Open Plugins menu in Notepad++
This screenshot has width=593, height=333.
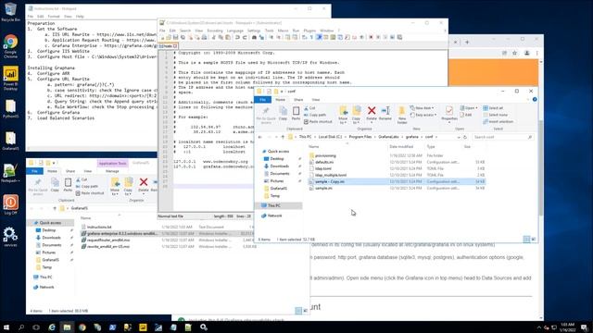click(309, 31)
